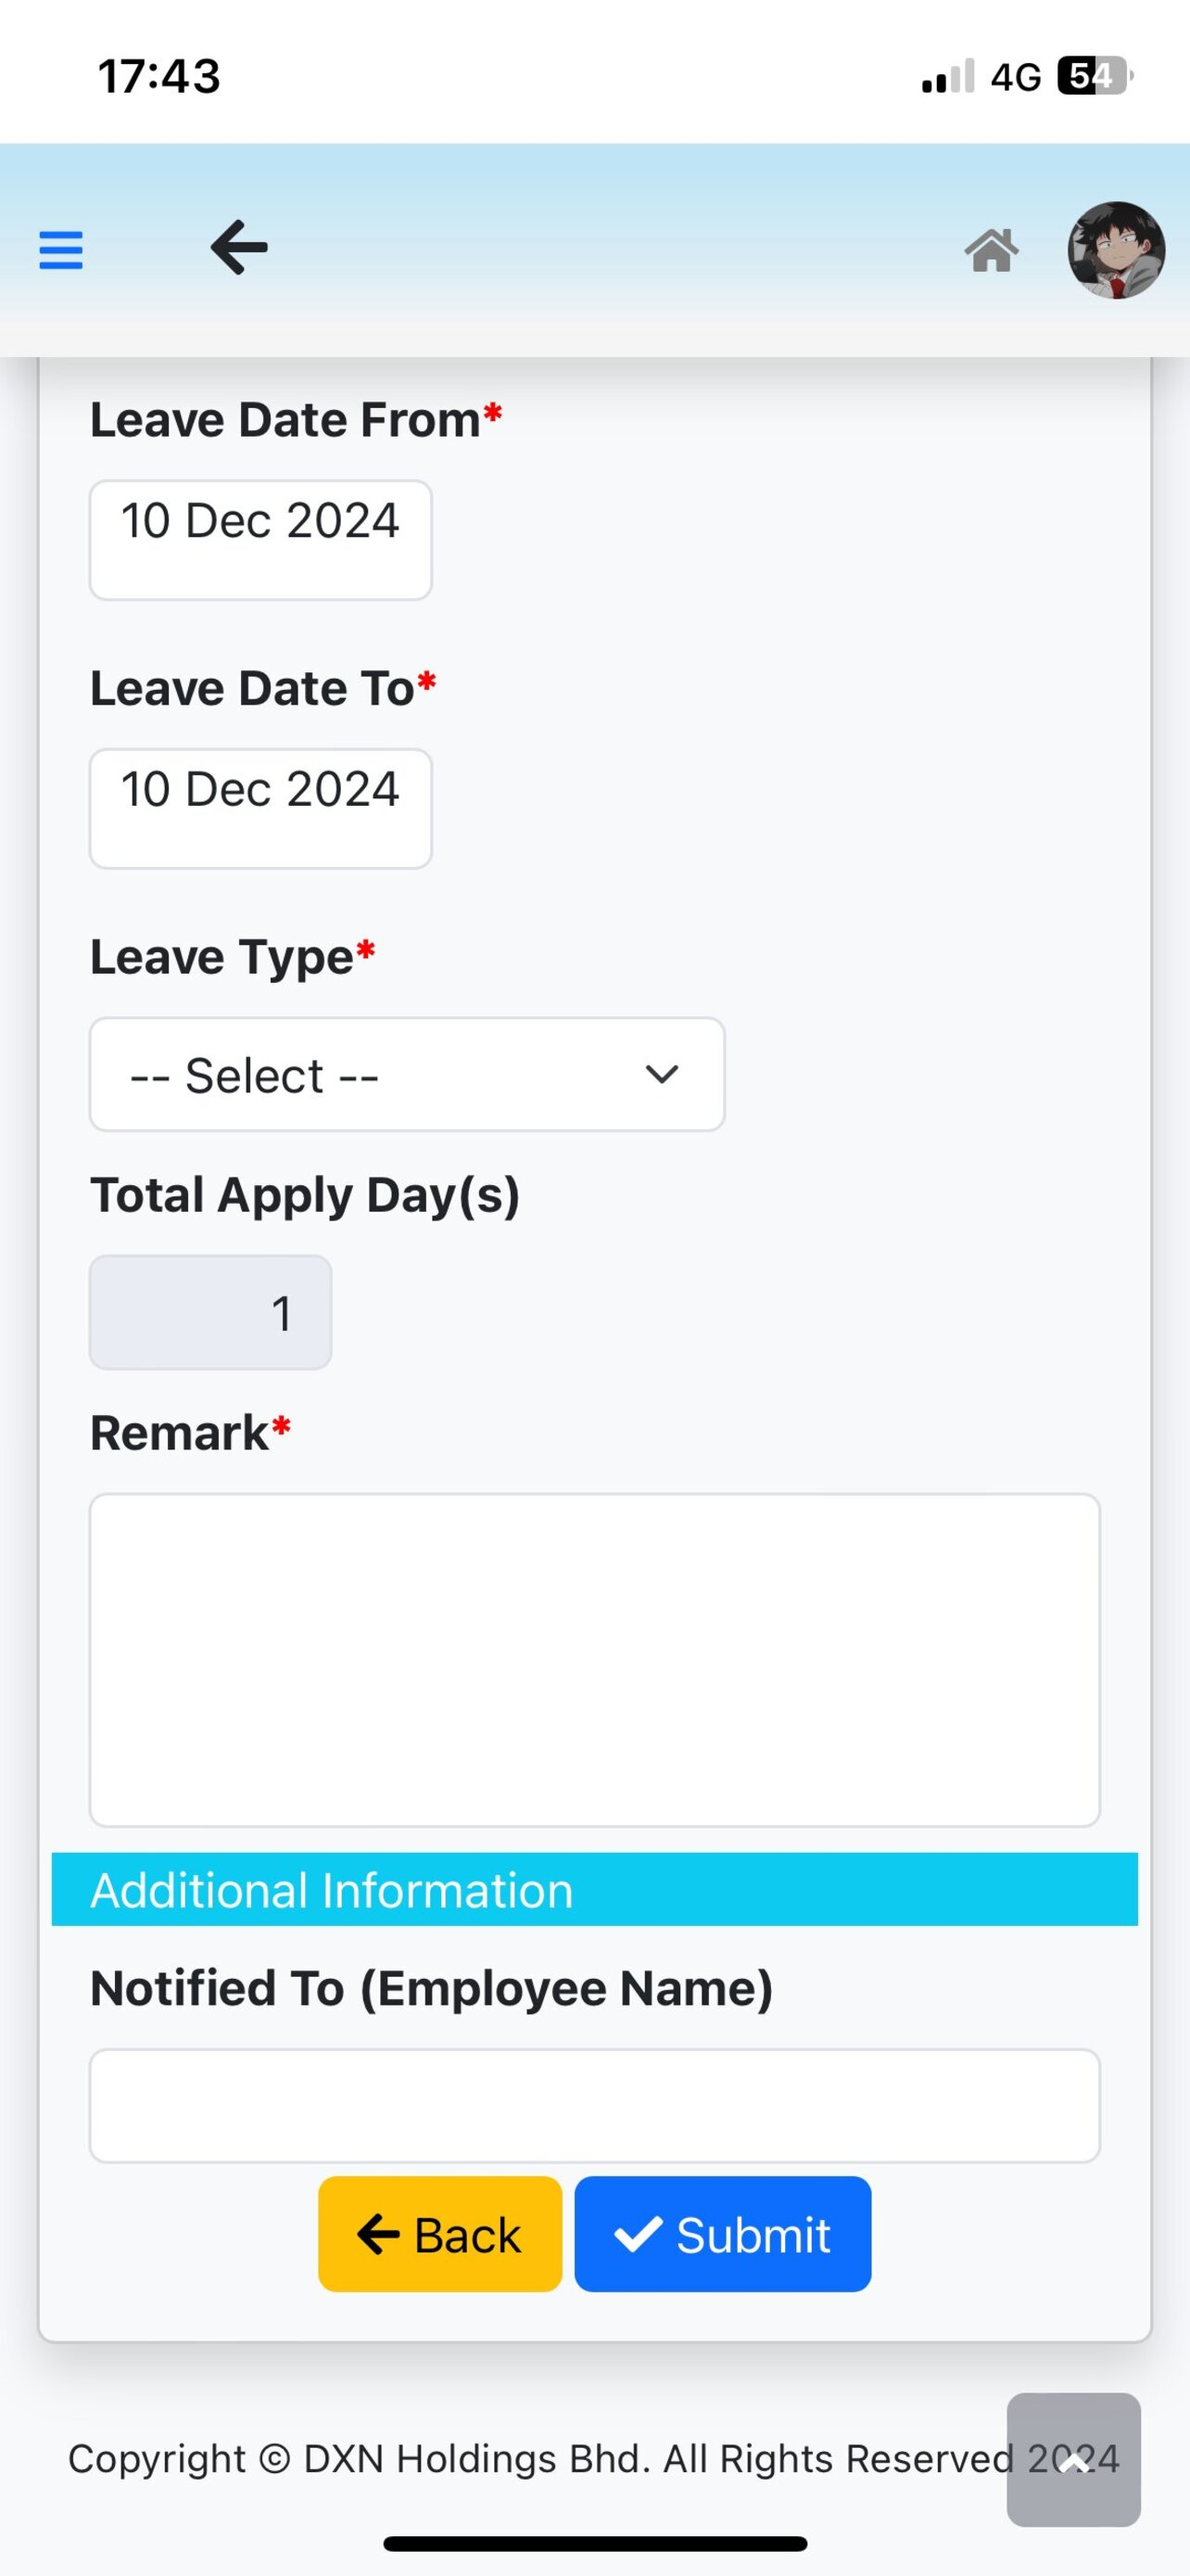The width and height of the screenshot is (1190, 2576).
Task: Open Leave Date From date field
Action: coord(260,540)
